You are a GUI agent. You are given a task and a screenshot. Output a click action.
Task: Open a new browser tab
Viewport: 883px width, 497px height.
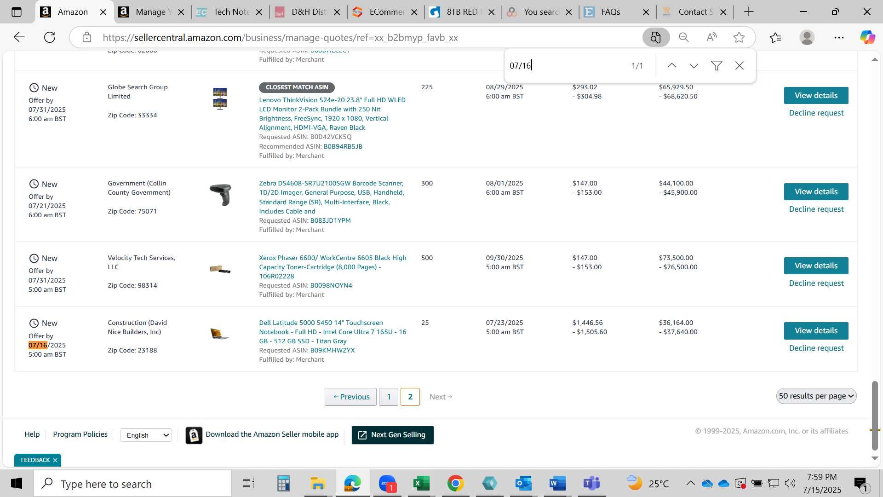749,12
